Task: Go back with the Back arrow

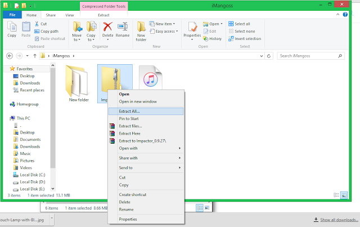Action: [x=10, y=56]
